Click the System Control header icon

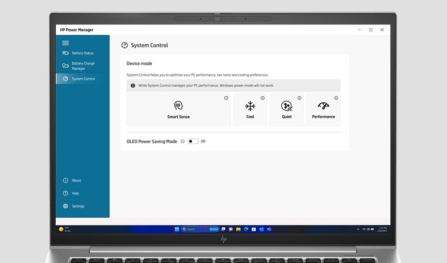click(124, 45)
